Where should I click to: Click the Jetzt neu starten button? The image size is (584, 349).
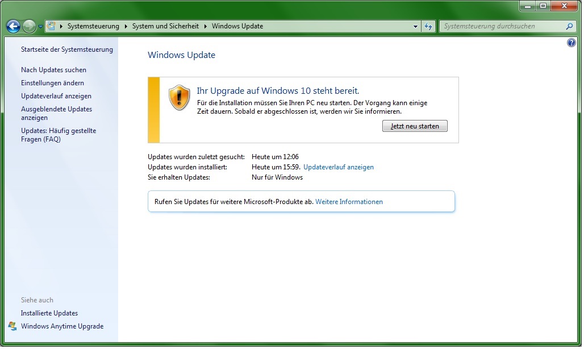[x=416, y=127]
